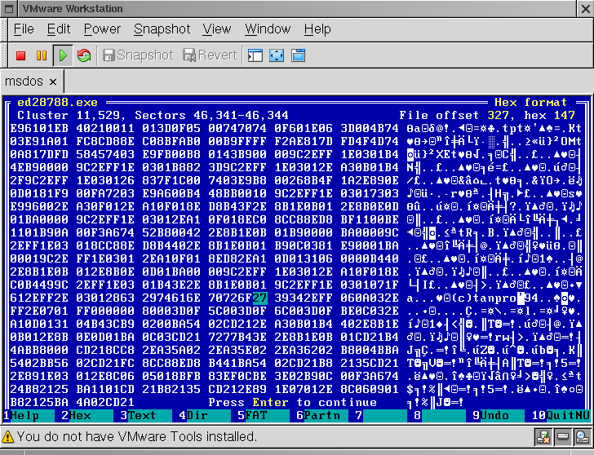Click the orange Suspend pause icon
The height and width of the screenshot is (455, 594).
(42, 55)
